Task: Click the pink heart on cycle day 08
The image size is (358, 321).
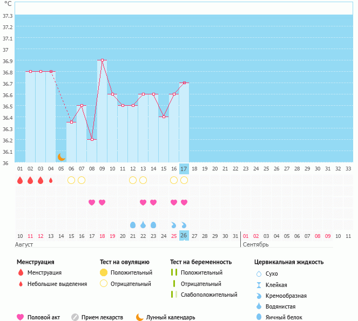Action: click(x=92, y=202)
